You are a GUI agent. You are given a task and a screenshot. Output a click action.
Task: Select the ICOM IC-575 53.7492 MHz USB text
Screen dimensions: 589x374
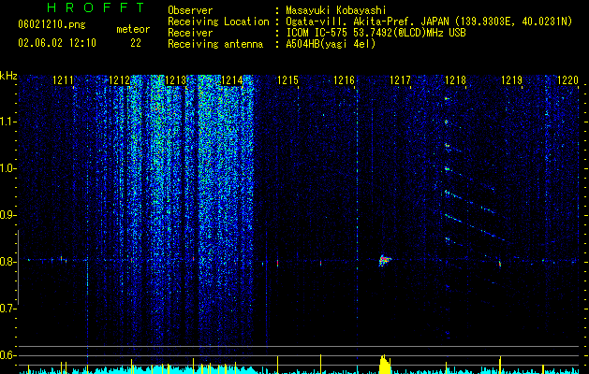click(375, 33)
